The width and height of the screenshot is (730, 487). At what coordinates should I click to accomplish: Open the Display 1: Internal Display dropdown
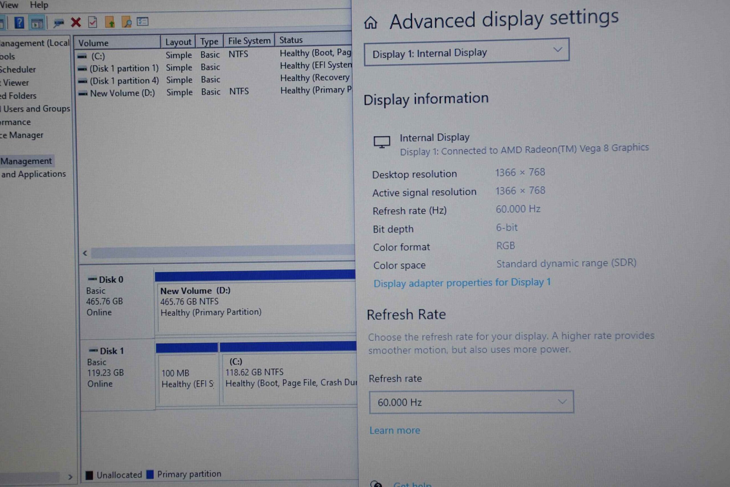pyautogui.click(x=467, y=52)
